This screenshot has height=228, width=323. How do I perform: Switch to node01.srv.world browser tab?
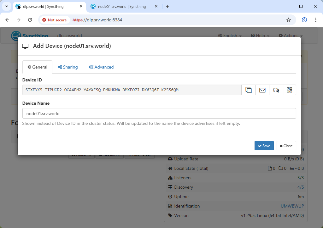tap(121, 6)
